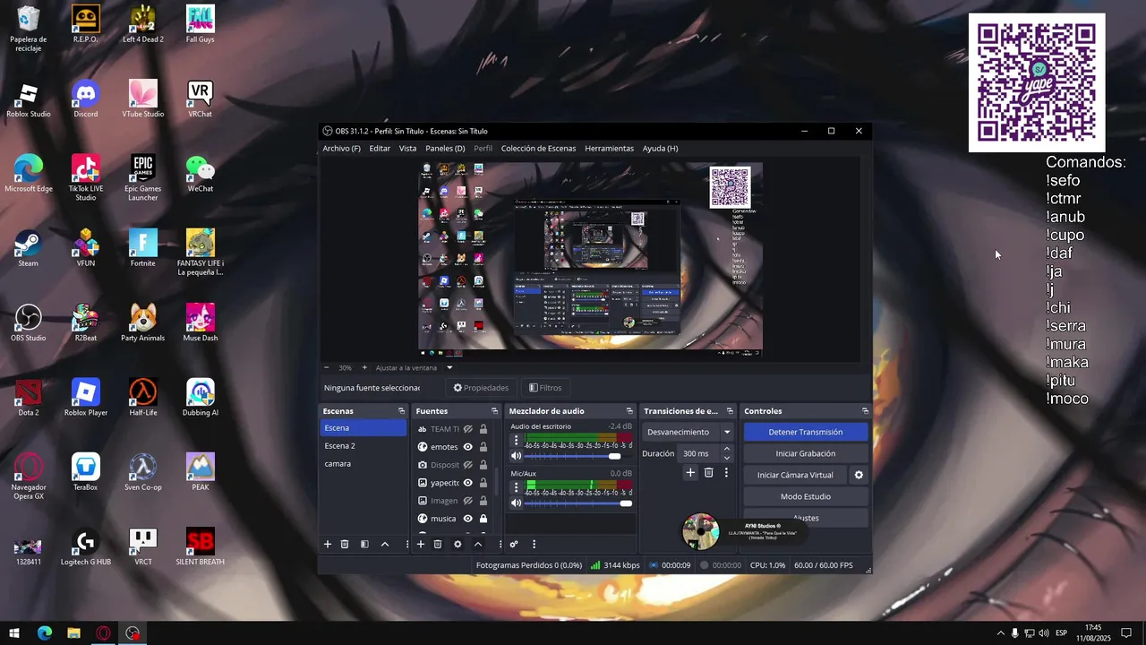The width and height of the screenshot is (1146, 645).
Task: Open source properties gear in Fuentes toolbar
Action: tap(458, 544)
